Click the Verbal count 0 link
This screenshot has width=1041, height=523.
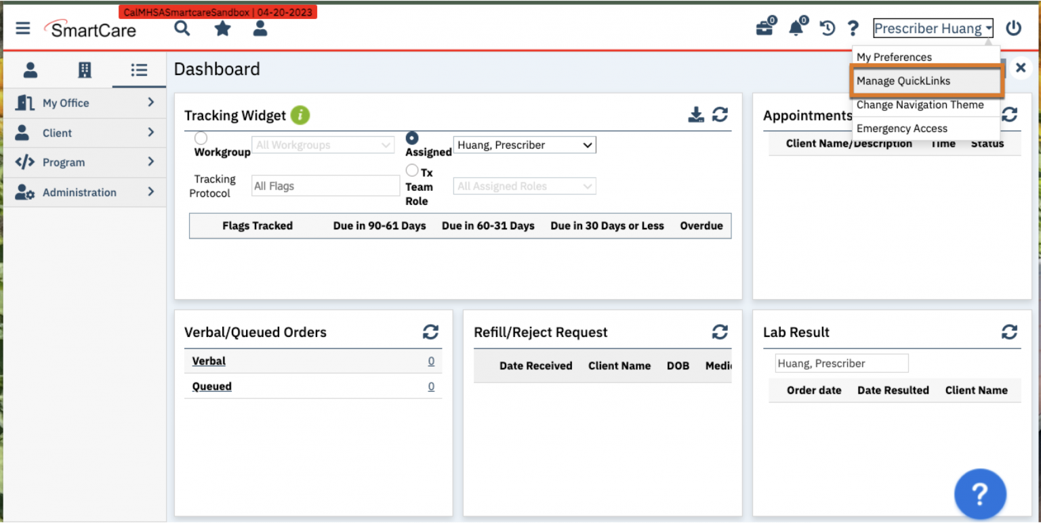click(431, 361)
